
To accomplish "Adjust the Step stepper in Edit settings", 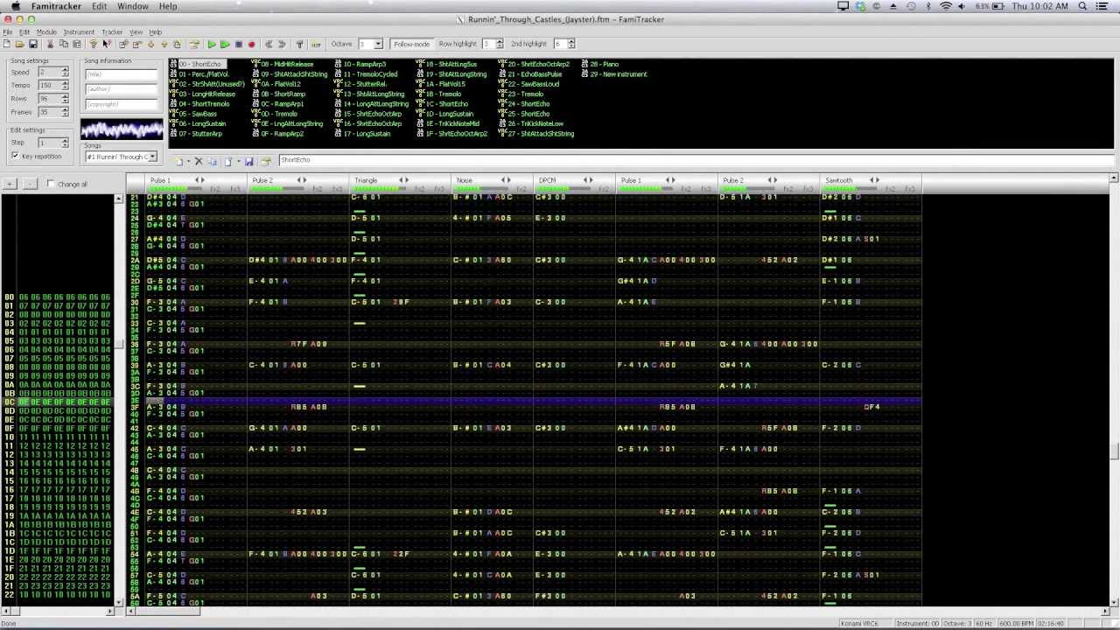I will 65,143.
